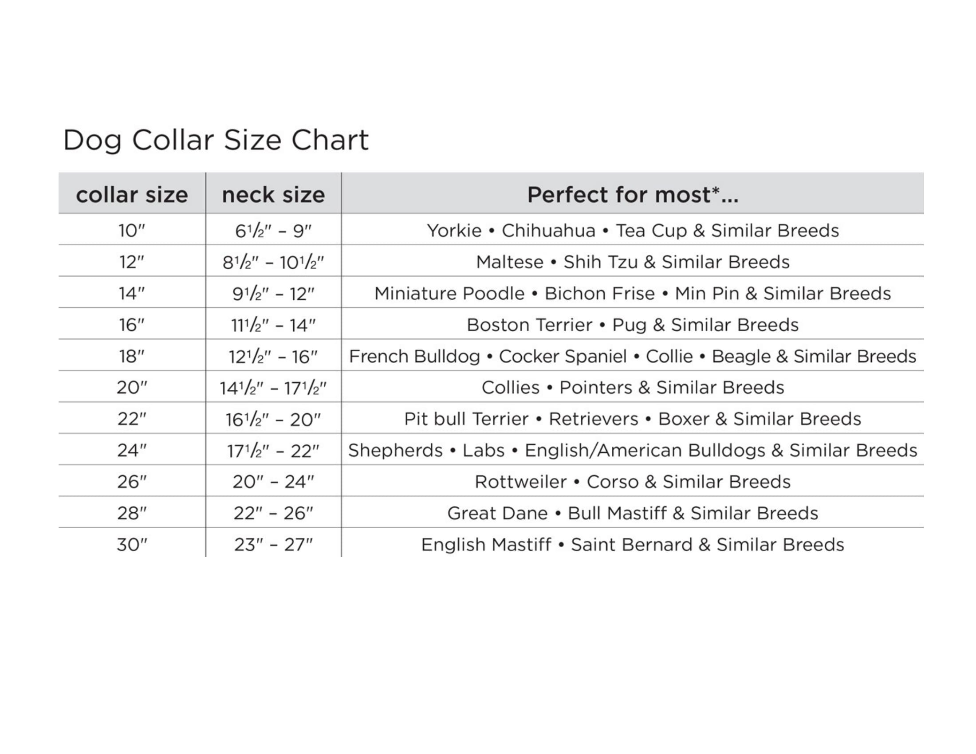The height and width of the screenshot is (754, 976).
Task: Click the Dog Collar Size Chart title
Action: (216, 141)
